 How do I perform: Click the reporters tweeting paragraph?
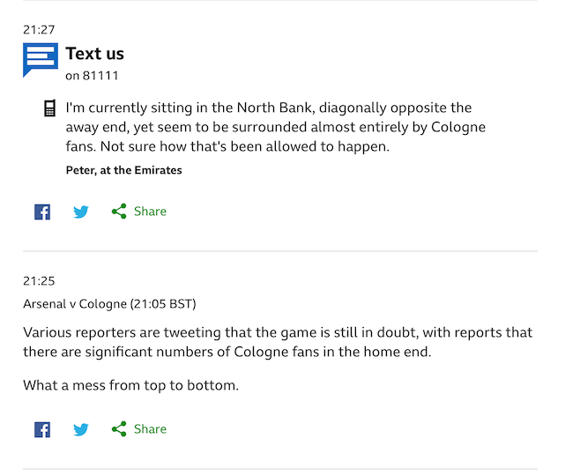(x=278, y=342)
